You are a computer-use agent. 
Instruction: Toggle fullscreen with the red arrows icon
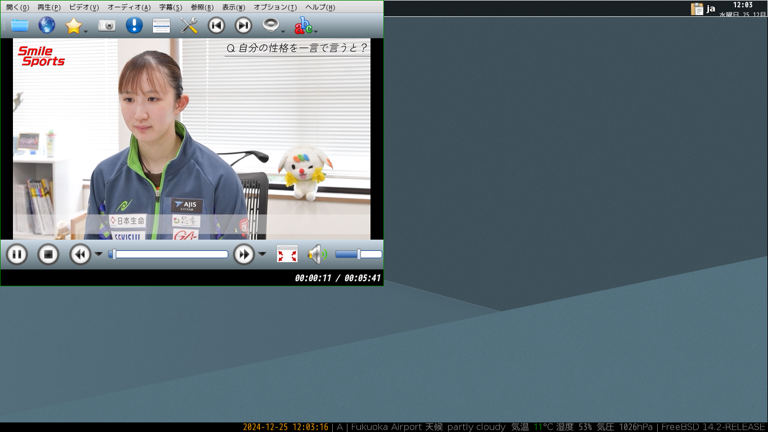point(287,254)
